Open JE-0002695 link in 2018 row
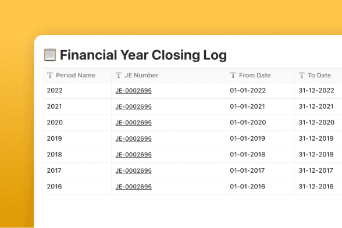This screenshot has width=342, height=228. point(134,155)
